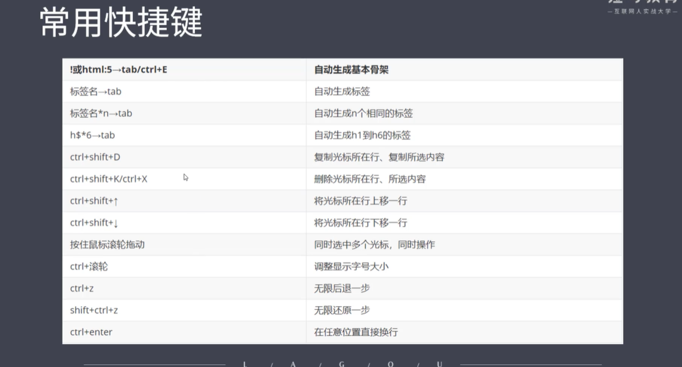
Task: Click the cell ctrl+shift+D
Action: [x=184, y=157]
